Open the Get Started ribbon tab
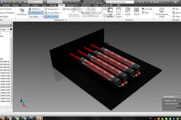 pos(86,5)
